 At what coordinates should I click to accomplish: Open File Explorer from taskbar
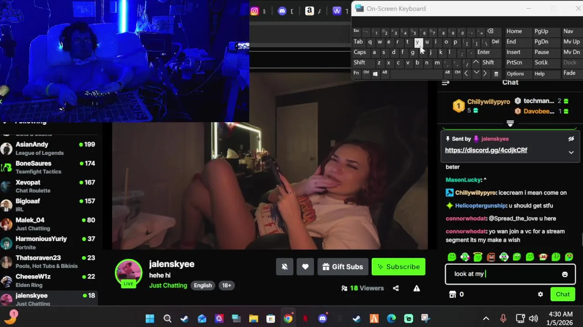pos(253,319)
